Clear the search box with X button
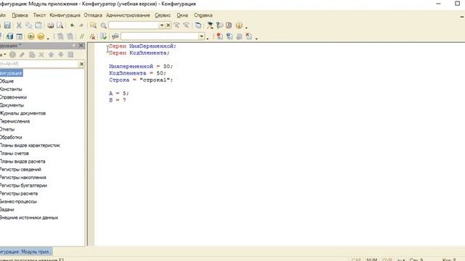Viewport: 465px width, 261px height. point(168,25)
